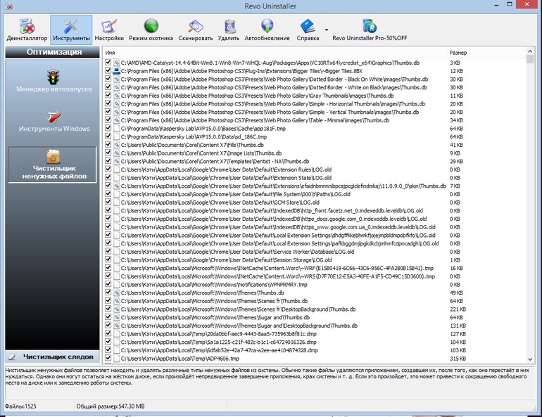Open Справка book icon

click(308, 27)
